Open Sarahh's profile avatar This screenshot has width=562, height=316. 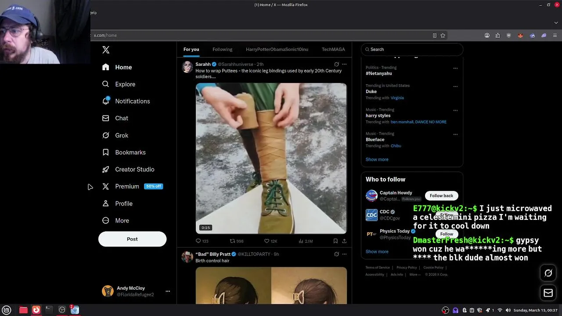coord(187,67)
